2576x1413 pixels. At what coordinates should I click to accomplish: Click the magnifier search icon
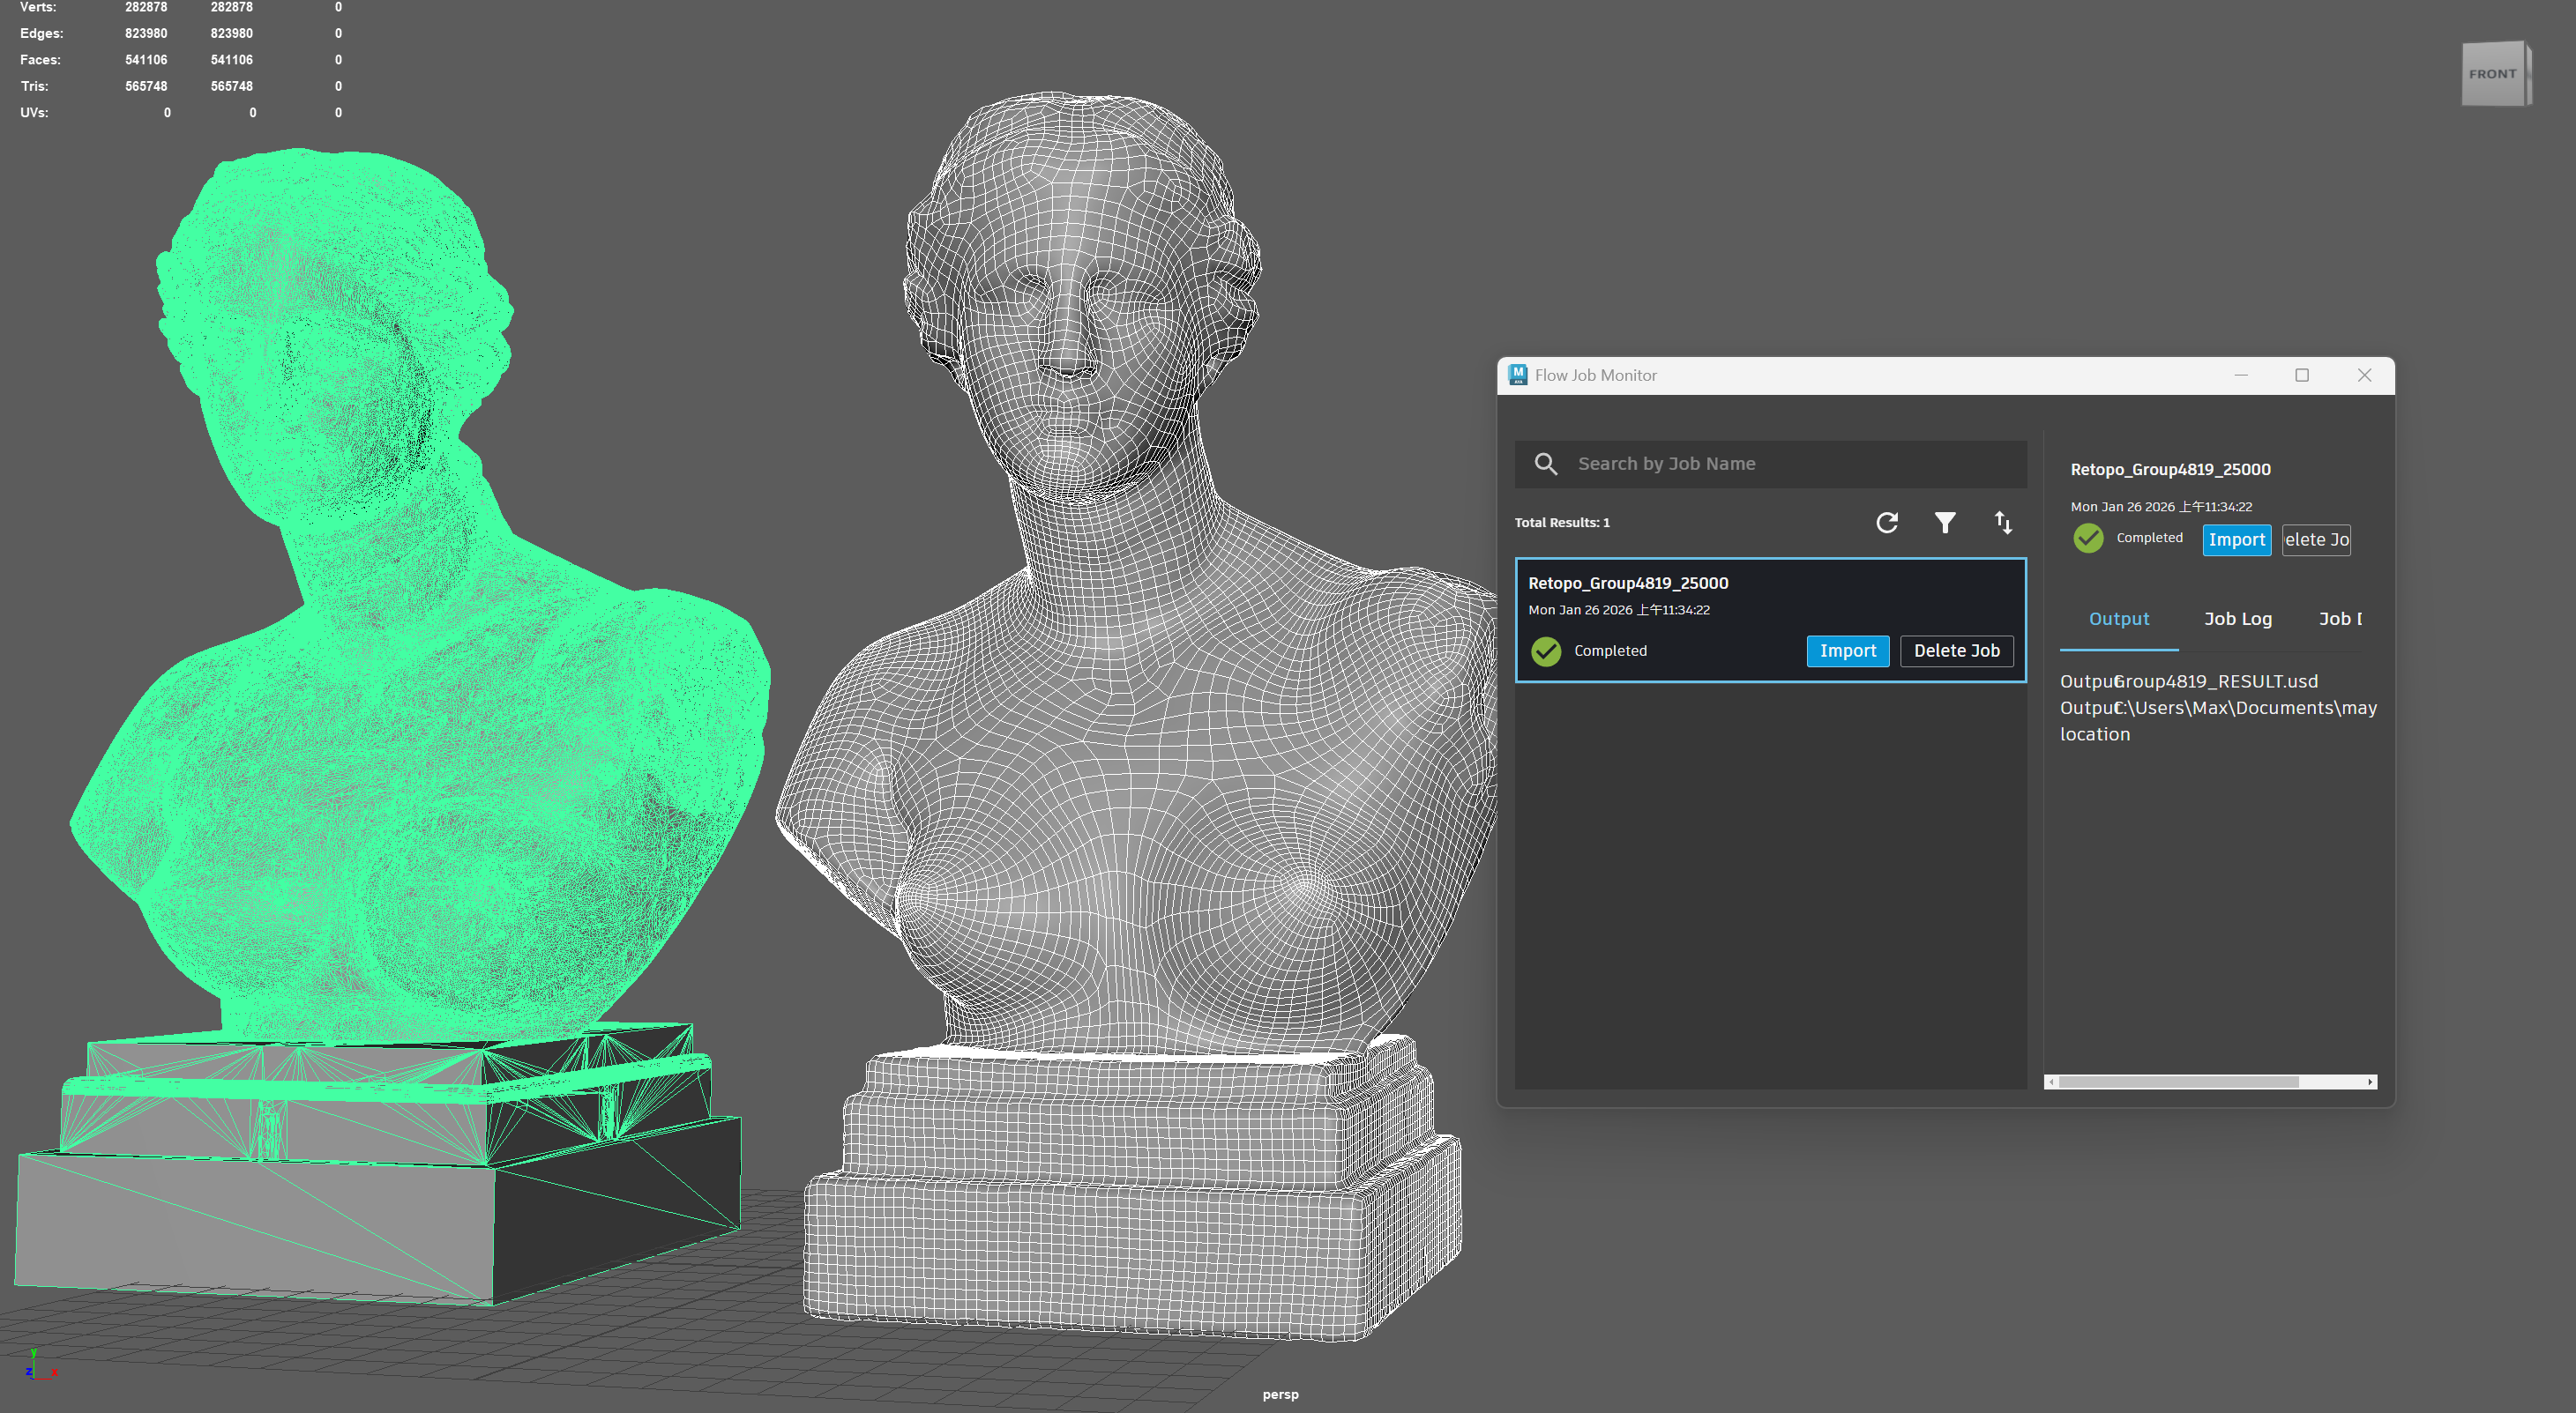(x=1546, y=464)
